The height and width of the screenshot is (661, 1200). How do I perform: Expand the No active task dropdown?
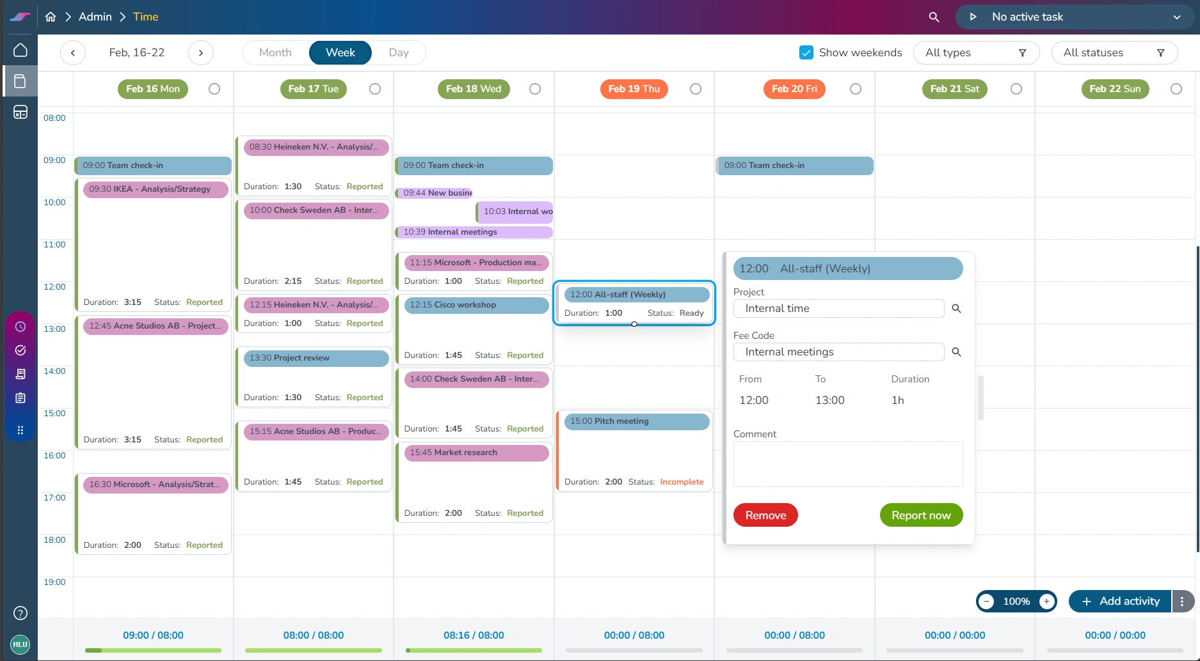click(1176, 17)
